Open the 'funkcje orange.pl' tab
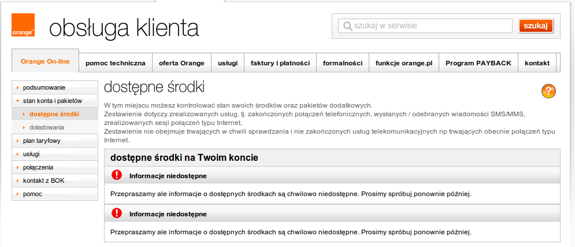The height and width of the screenshot is (247, 575). [x=404, y=63]
